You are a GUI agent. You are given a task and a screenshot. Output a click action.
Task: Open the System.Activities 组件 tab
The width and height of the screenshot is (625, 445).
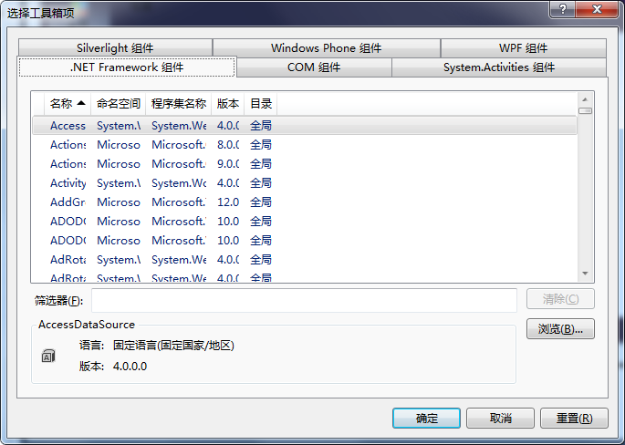tap(499, 67)
